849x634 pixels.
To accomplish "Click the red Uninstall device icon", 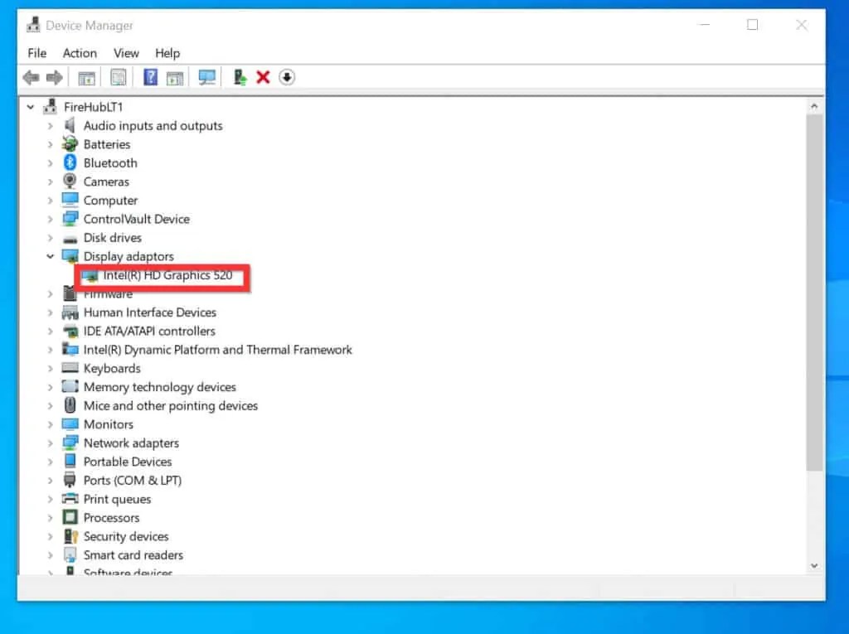I will tap(263, 77).
